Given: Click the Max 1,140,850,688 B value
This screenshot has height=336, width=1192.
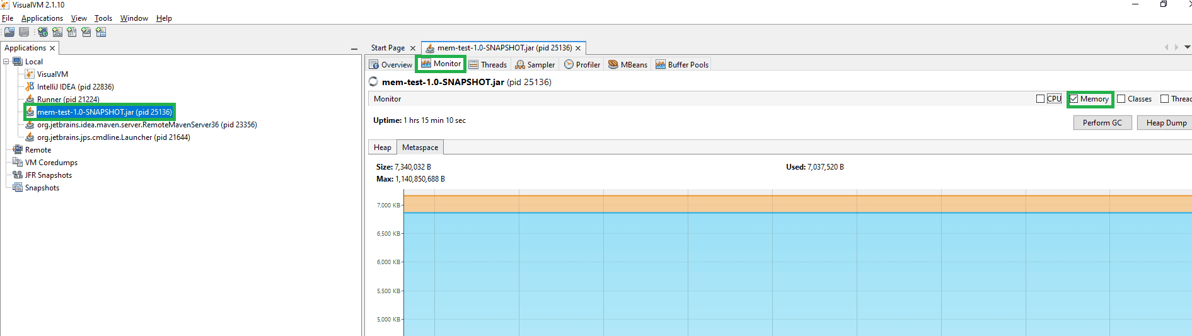Looking at the screenshot, I should click(x=420, y=179).
